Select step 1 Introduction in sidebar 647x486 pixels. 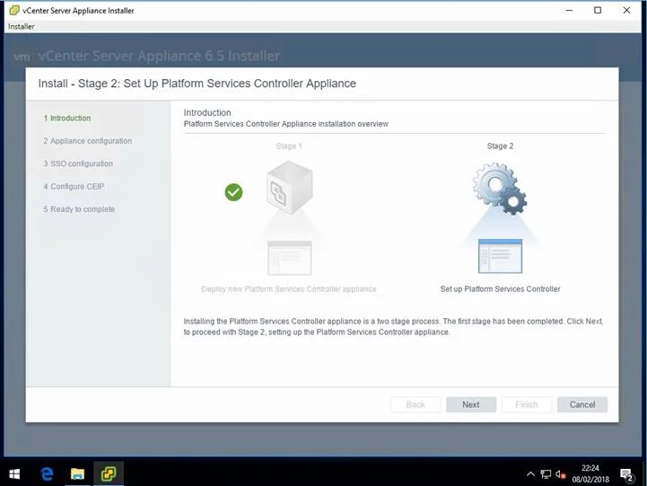tap(67, 118)
